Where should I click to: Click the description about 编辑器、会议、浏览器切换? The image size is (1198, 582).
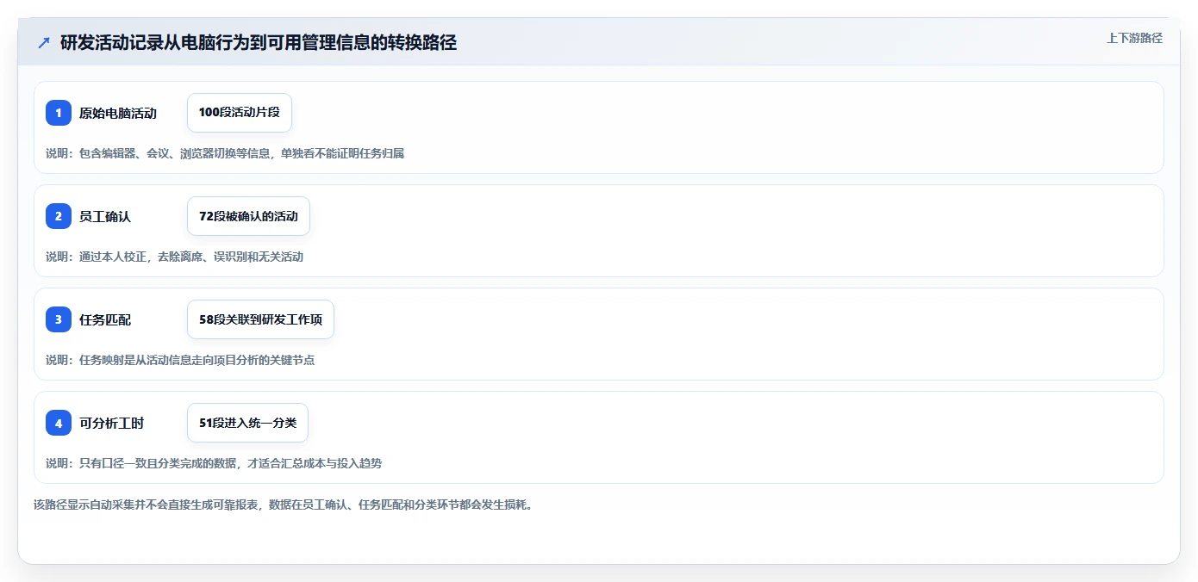(x=225, y=153)
